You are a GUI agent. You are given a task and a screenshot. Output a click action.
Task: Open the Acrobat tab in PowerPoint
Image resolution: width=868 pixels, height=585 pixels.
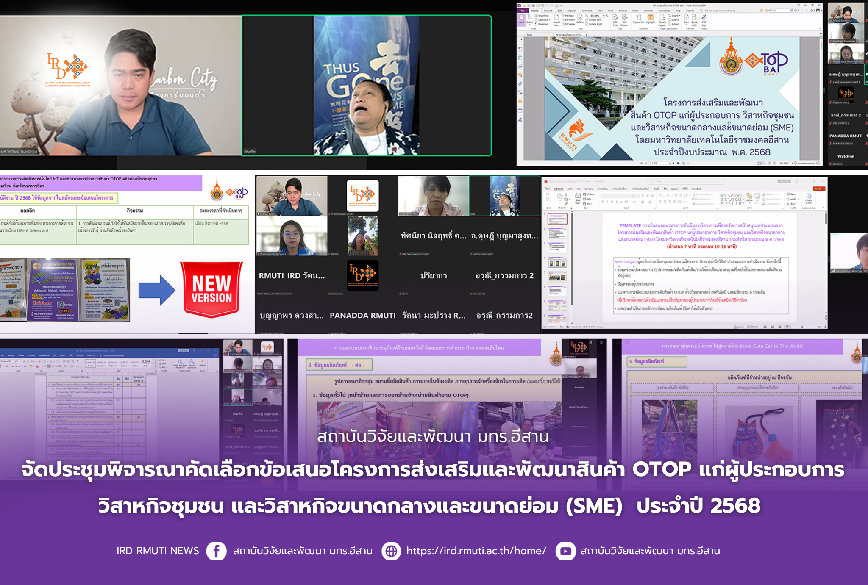point(696,189)
